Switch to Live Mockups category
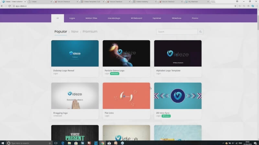This screenshot has width=259, height=145. [114, 18]
